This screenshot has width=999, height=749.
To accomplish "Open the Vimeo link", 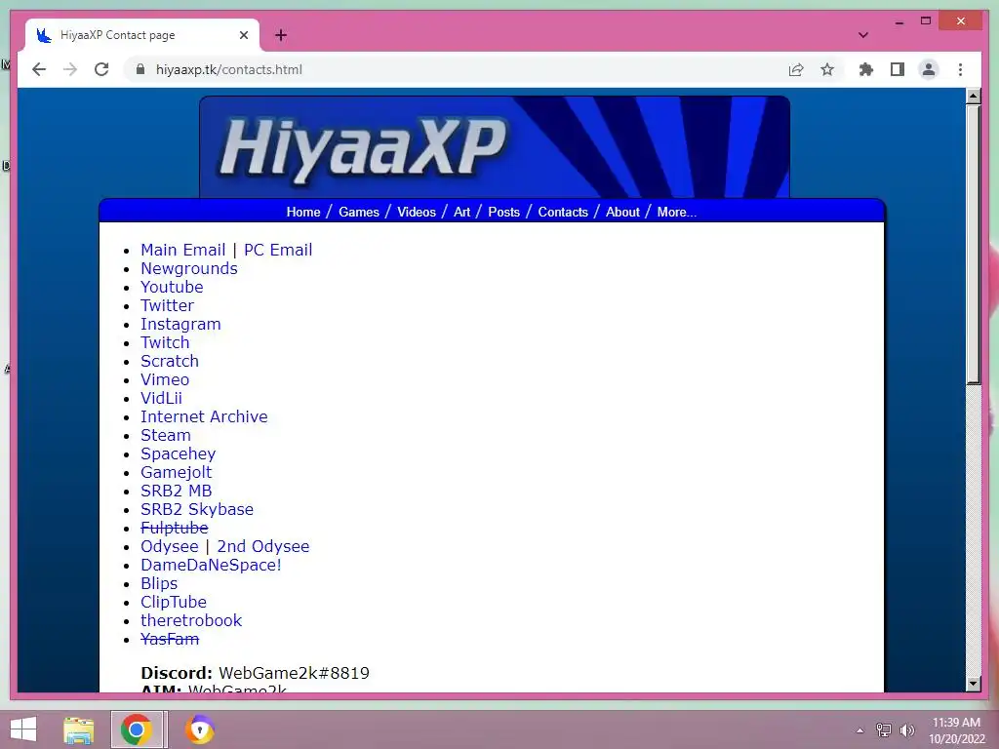I will (x=165, y=379).
